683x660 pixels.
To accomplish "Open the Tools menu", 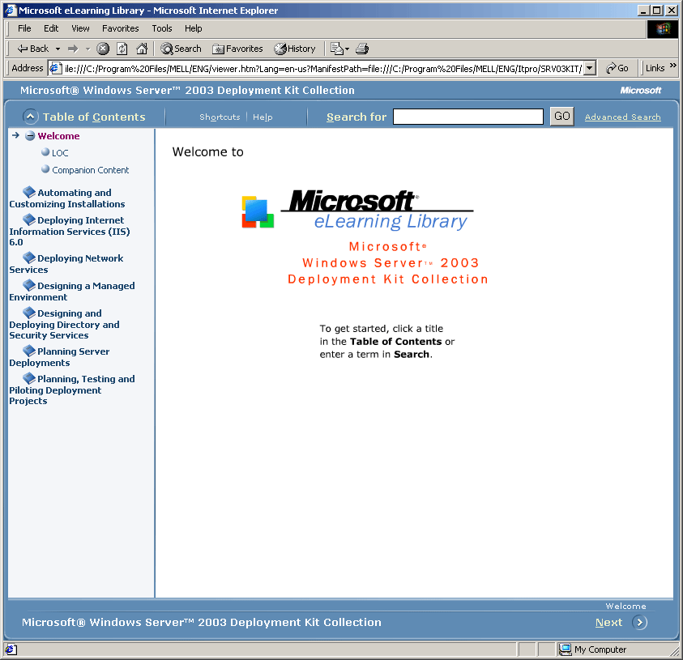I will 161,28.
